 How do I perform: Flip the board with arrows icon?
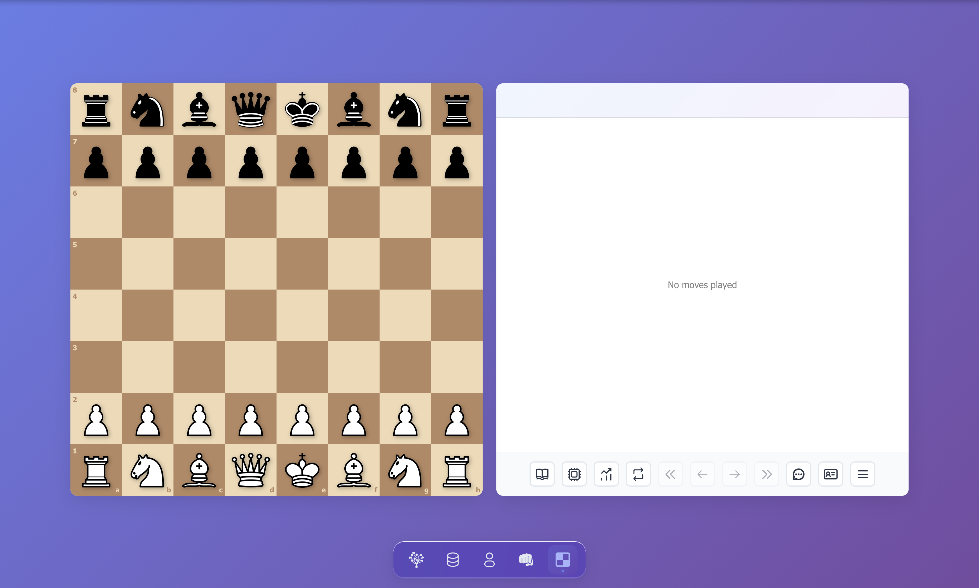tap(638, 474)
